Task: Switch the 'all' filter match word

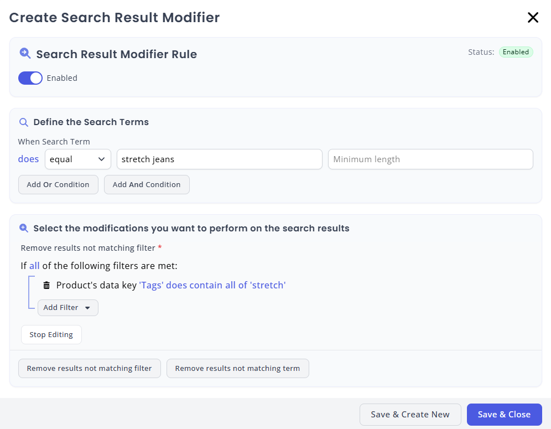Action: (34, 266)
